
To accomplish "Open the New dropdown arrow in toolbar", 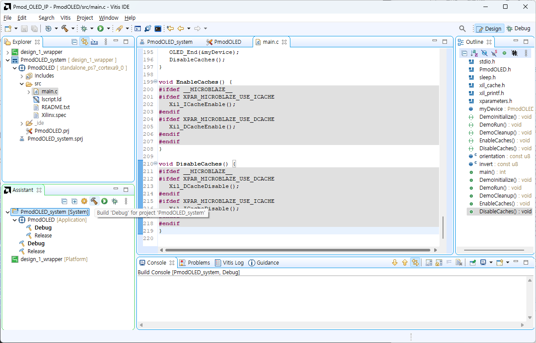I will pos(16,28).
